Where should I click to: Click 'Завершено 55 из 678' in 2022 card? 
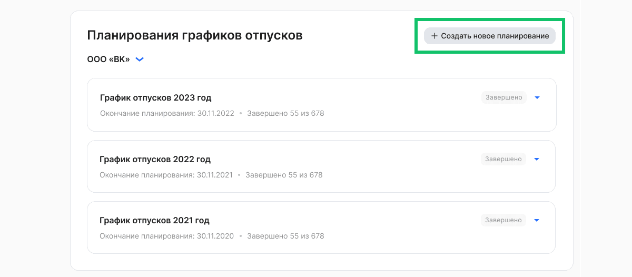point(284,175)
